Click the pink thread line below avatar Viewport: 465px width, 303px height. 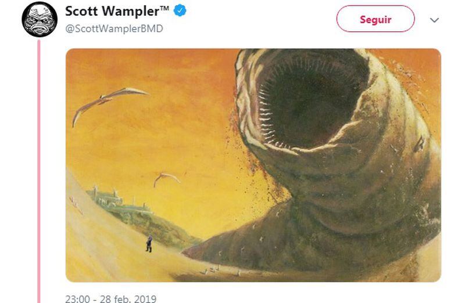[38, 171]
